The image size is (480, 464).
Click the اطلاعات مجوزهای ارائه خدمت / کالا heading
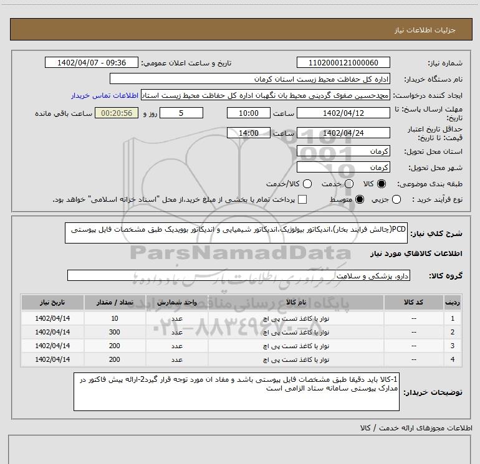[x=416, y=428]
